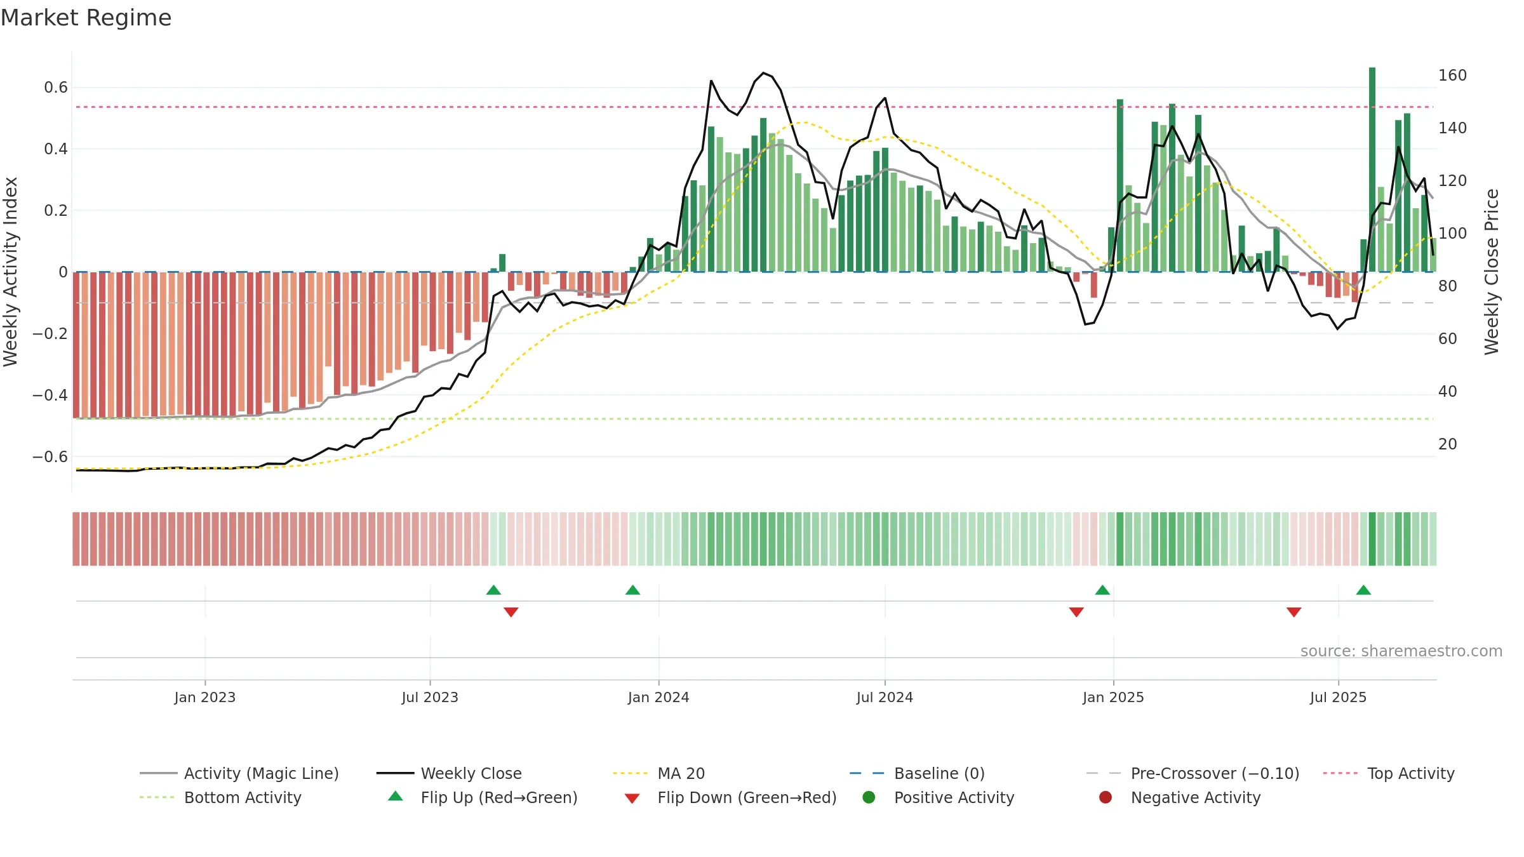Click the 160 right axis tick

click(x=1452, y=76)
